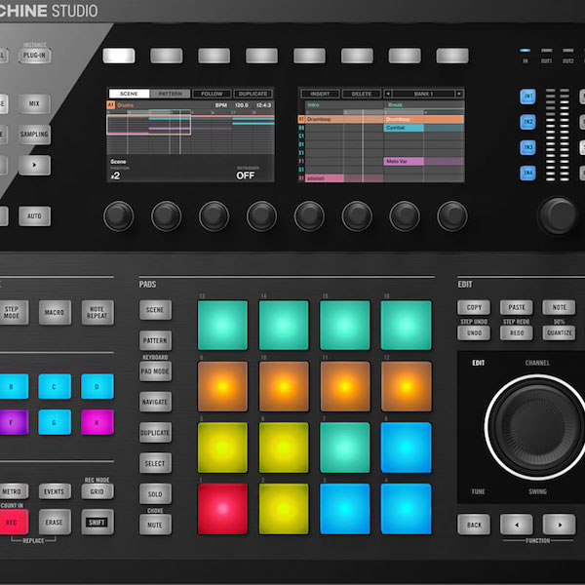Hit teal pad 15
This screenshot has height=585, width=585.
(x=345, y=325)
